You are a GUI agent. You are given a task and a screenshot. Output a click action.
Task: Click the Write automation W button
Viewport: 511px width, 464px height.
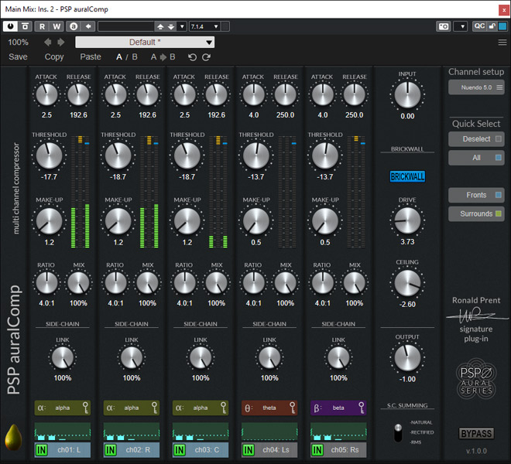[57, 26]
